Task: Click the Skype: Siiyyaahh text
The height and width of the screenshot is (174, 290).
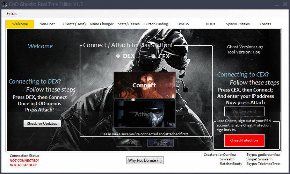Action: 259,159
